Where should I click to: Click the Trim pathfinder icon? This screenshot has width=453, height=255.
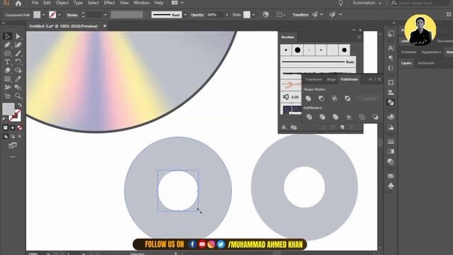click(323, 117)
